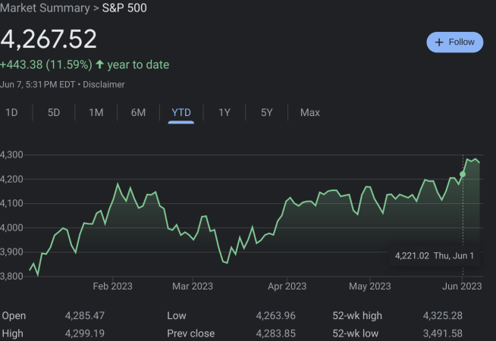Viewport: 496px width, 341px height.
Task: Click the 52-wk low value 3,491.58
Action: tap(443, 333)
